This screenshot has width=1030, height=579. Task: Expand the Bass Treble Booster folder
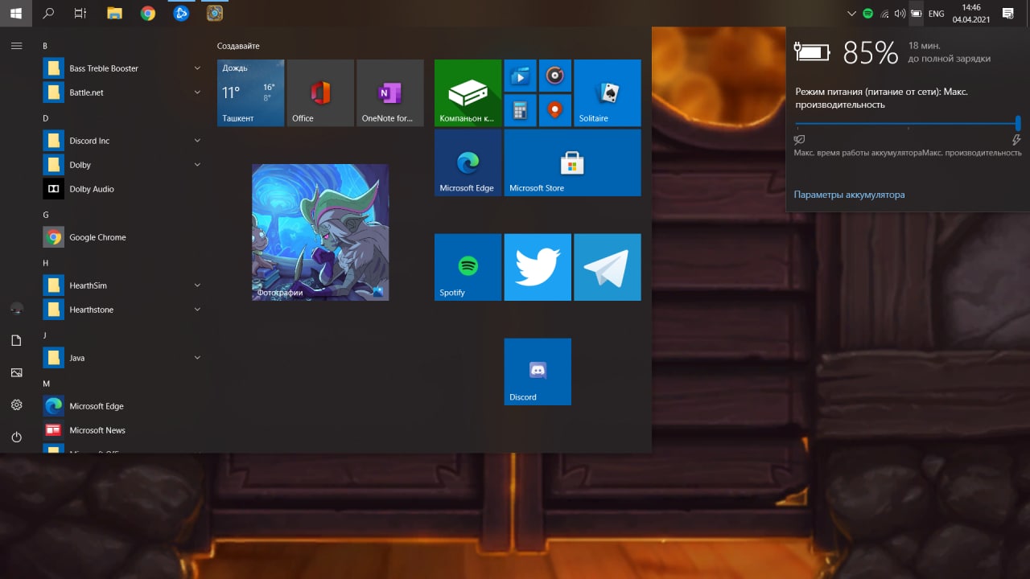pos(123,68)
